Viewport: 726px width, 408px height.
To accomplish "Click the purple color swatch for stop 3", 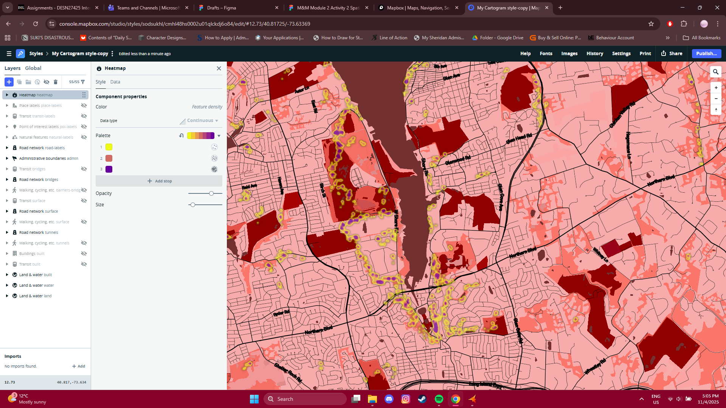I will coord(109,169).
